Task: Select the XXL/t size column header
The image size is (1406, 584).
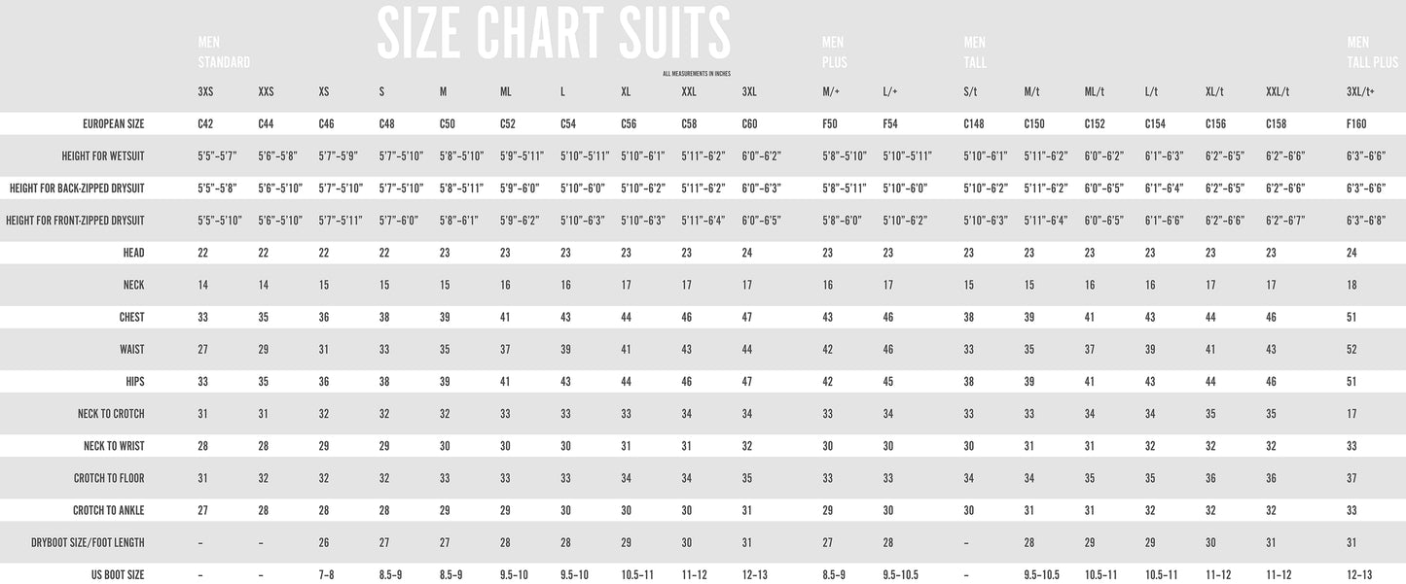Action: click(x=1277, y=92)
